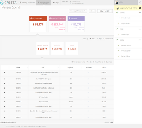Screen dimensions: 142x128
Task: Expand row 10000124 with plus icon
Action: 5,79
